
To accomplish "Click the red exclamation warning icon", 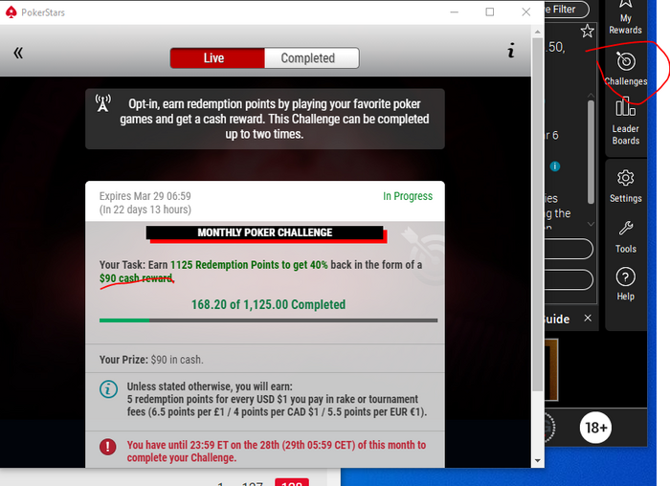I will [x=107, y=447].
